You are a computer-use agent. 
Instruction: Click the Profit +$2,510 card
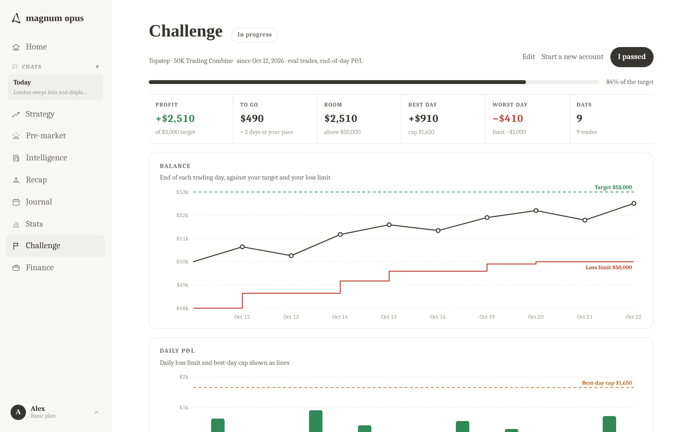coord(191,119)
